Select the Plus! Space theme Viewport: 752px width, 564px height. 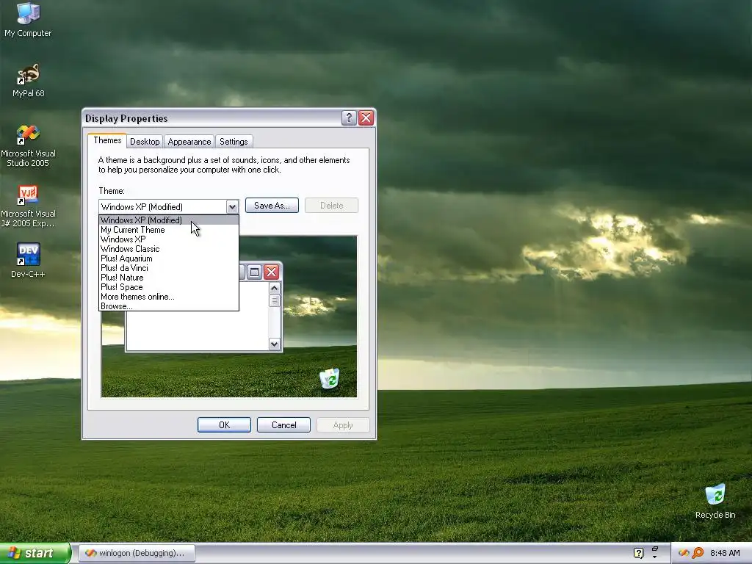[168, 287]
